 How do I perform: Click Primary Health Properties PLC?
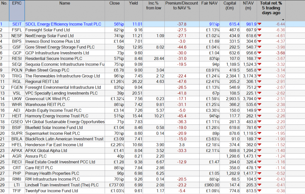52,173
